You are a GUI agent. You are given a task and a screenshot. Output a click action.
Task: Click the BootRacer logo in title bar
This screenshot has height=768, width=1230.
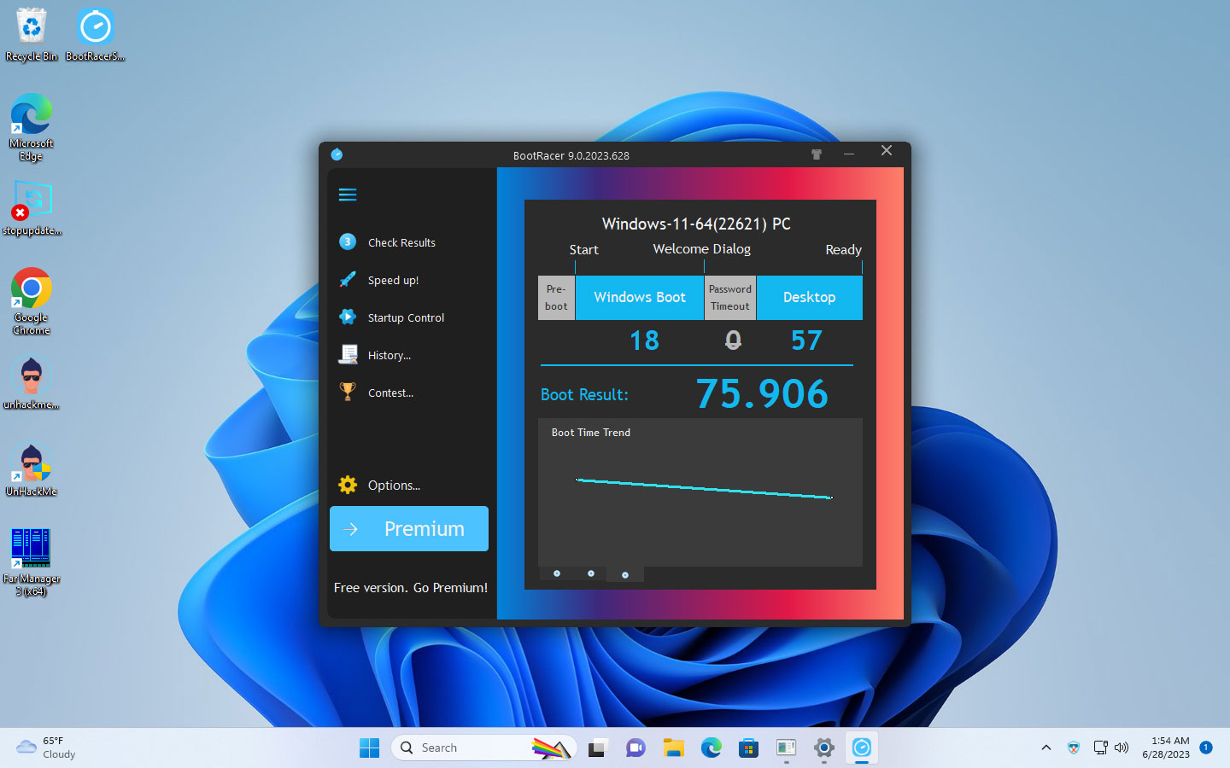tap(337, 154)
